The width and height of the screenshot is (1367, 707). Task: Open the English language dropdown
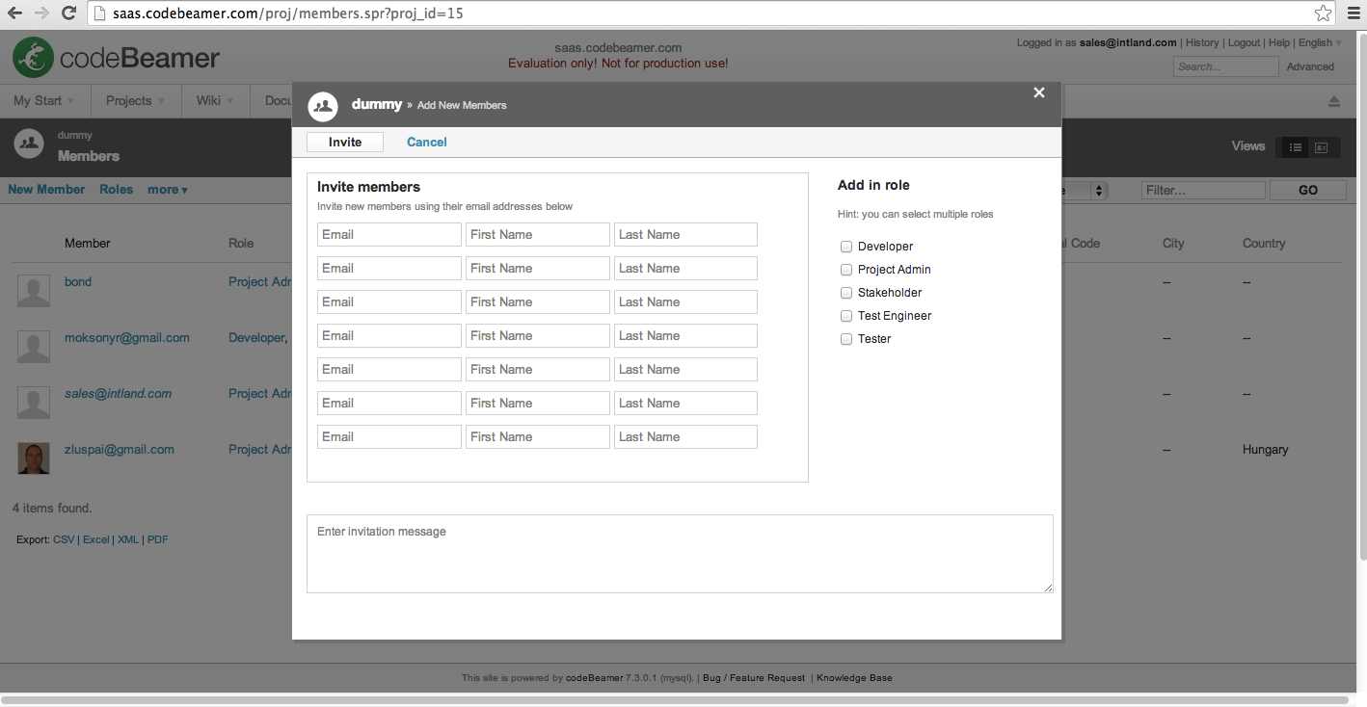[x=1320, y=42]
